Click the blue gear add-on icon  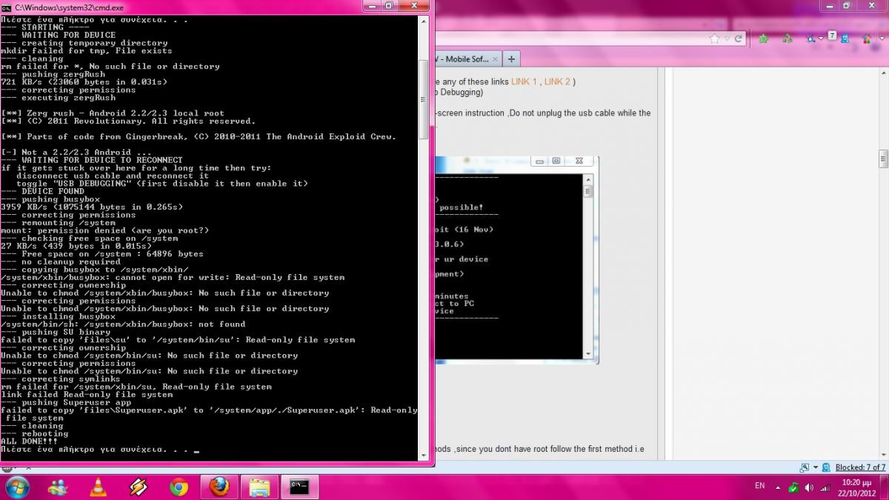pos(810,39)
